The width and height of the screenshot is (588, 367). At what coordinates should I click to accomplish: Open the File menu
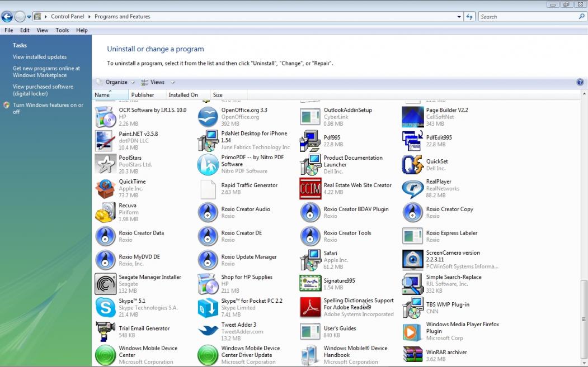pos(8,30)
